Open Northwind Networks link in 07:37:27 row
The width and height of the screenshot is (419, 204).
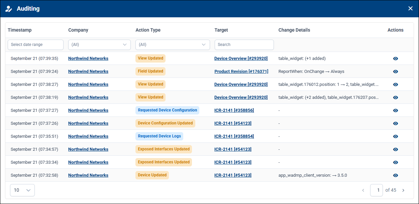[88, 110]
